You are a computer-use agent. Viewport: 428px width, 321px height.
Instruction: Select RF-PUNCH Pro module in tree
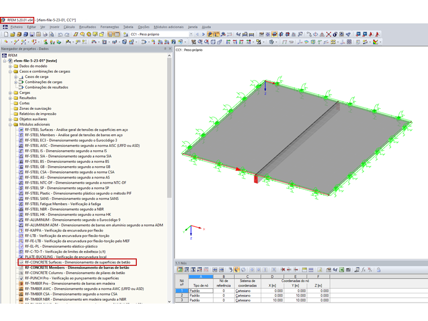tap(72, 278)
